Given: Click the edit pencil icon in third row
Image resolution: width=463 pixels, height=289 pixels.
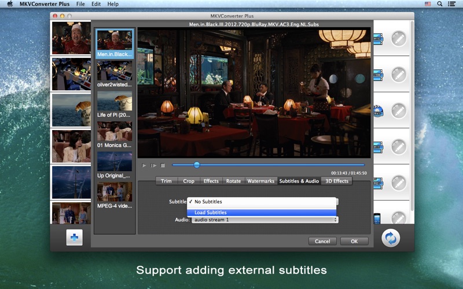Looking at the screenshot, I should [399, 111].
